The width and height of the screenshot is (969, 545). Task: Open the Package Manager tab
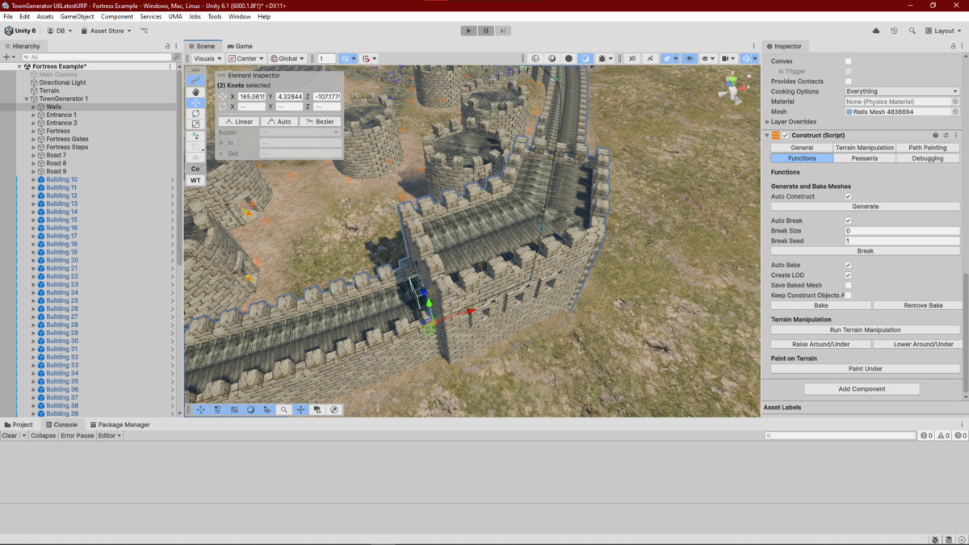click(x=120, y=425)
